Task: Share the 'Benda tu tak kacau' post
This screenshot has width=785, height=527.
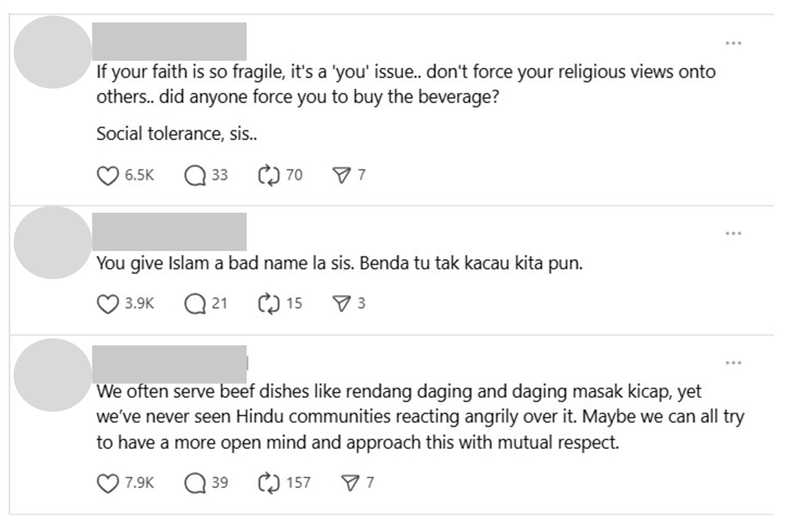Action: 342,304
